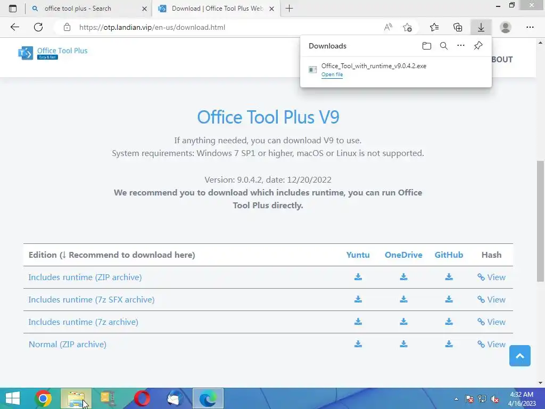Viewport: 545px width, 409px height.
Task: View hash for 7z SFX archive
Action: point(491,299)
